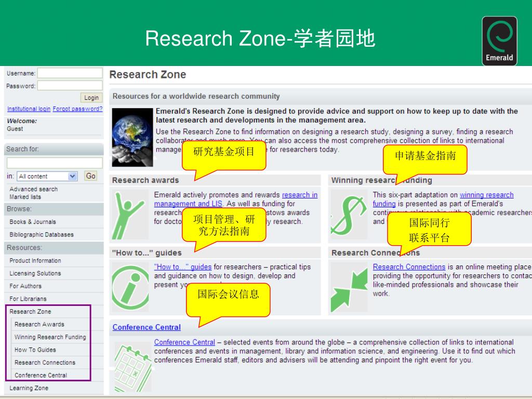Click the Login button
The width and height of the screenshot is (532, 399).
coord(91,98)
